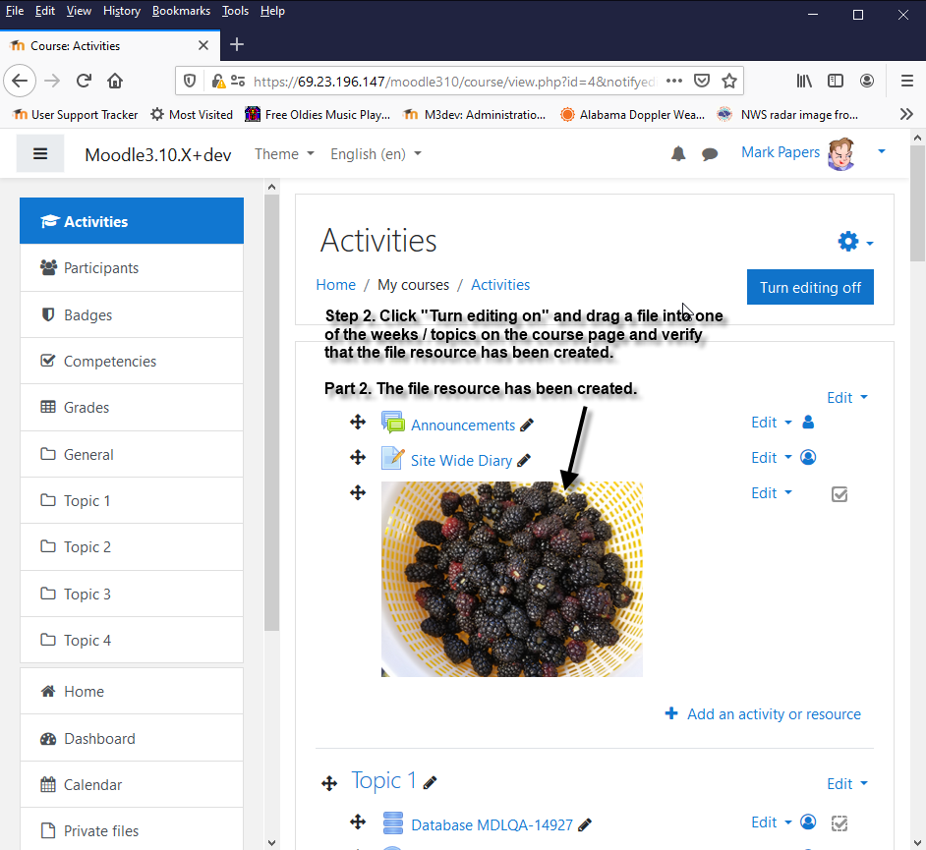
Task: Click group mode icon for Database MDLQA-14927
Action: [808, 822]
